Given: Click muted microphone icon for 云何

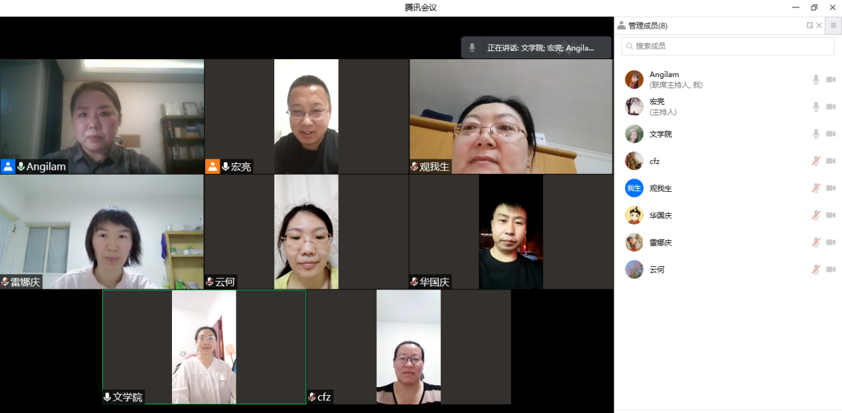Looking at the screenshot, I should (816, 270).
